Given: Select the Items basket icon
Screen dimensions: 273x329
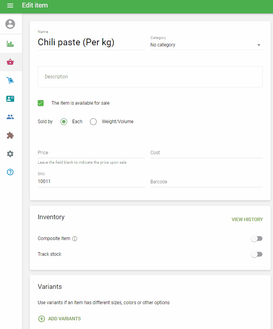Looking at the screenshot, I should point(10,62).
